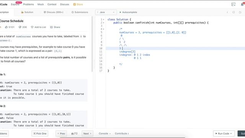This screenshot has height=138, width=245.
Task: Click the Course Schedule problem title
Action: pos(11,21)
